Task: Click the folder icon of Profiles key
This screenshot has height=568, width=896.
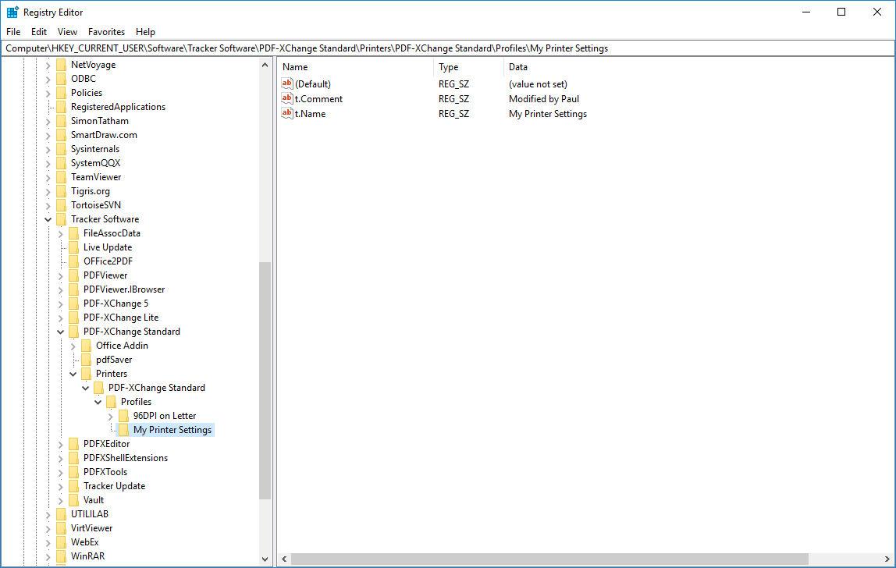Action: click(112, 402)
